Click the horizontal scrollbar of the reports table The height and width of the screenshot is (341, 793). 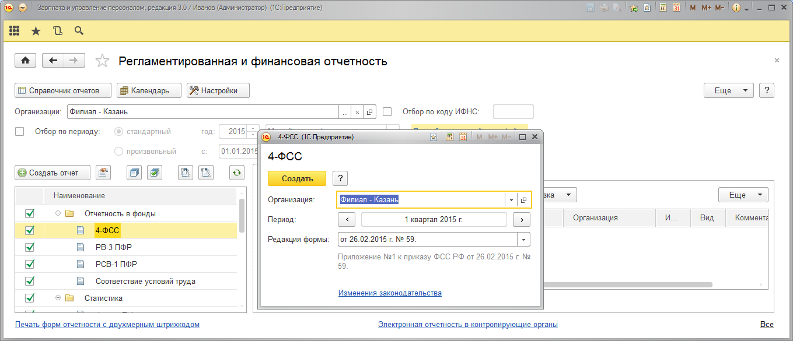click(x=628, y=285)
